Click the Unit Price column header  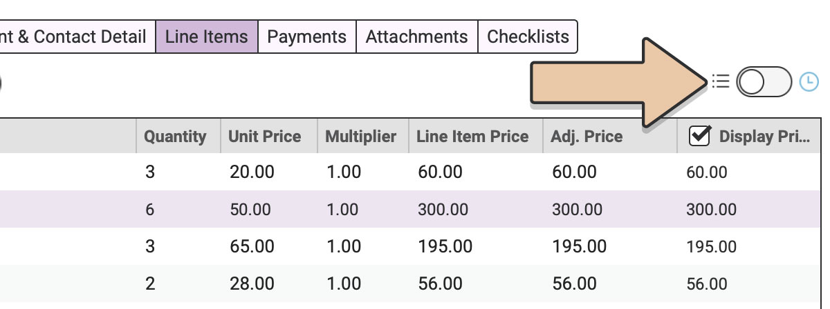[x=265, y=137]
